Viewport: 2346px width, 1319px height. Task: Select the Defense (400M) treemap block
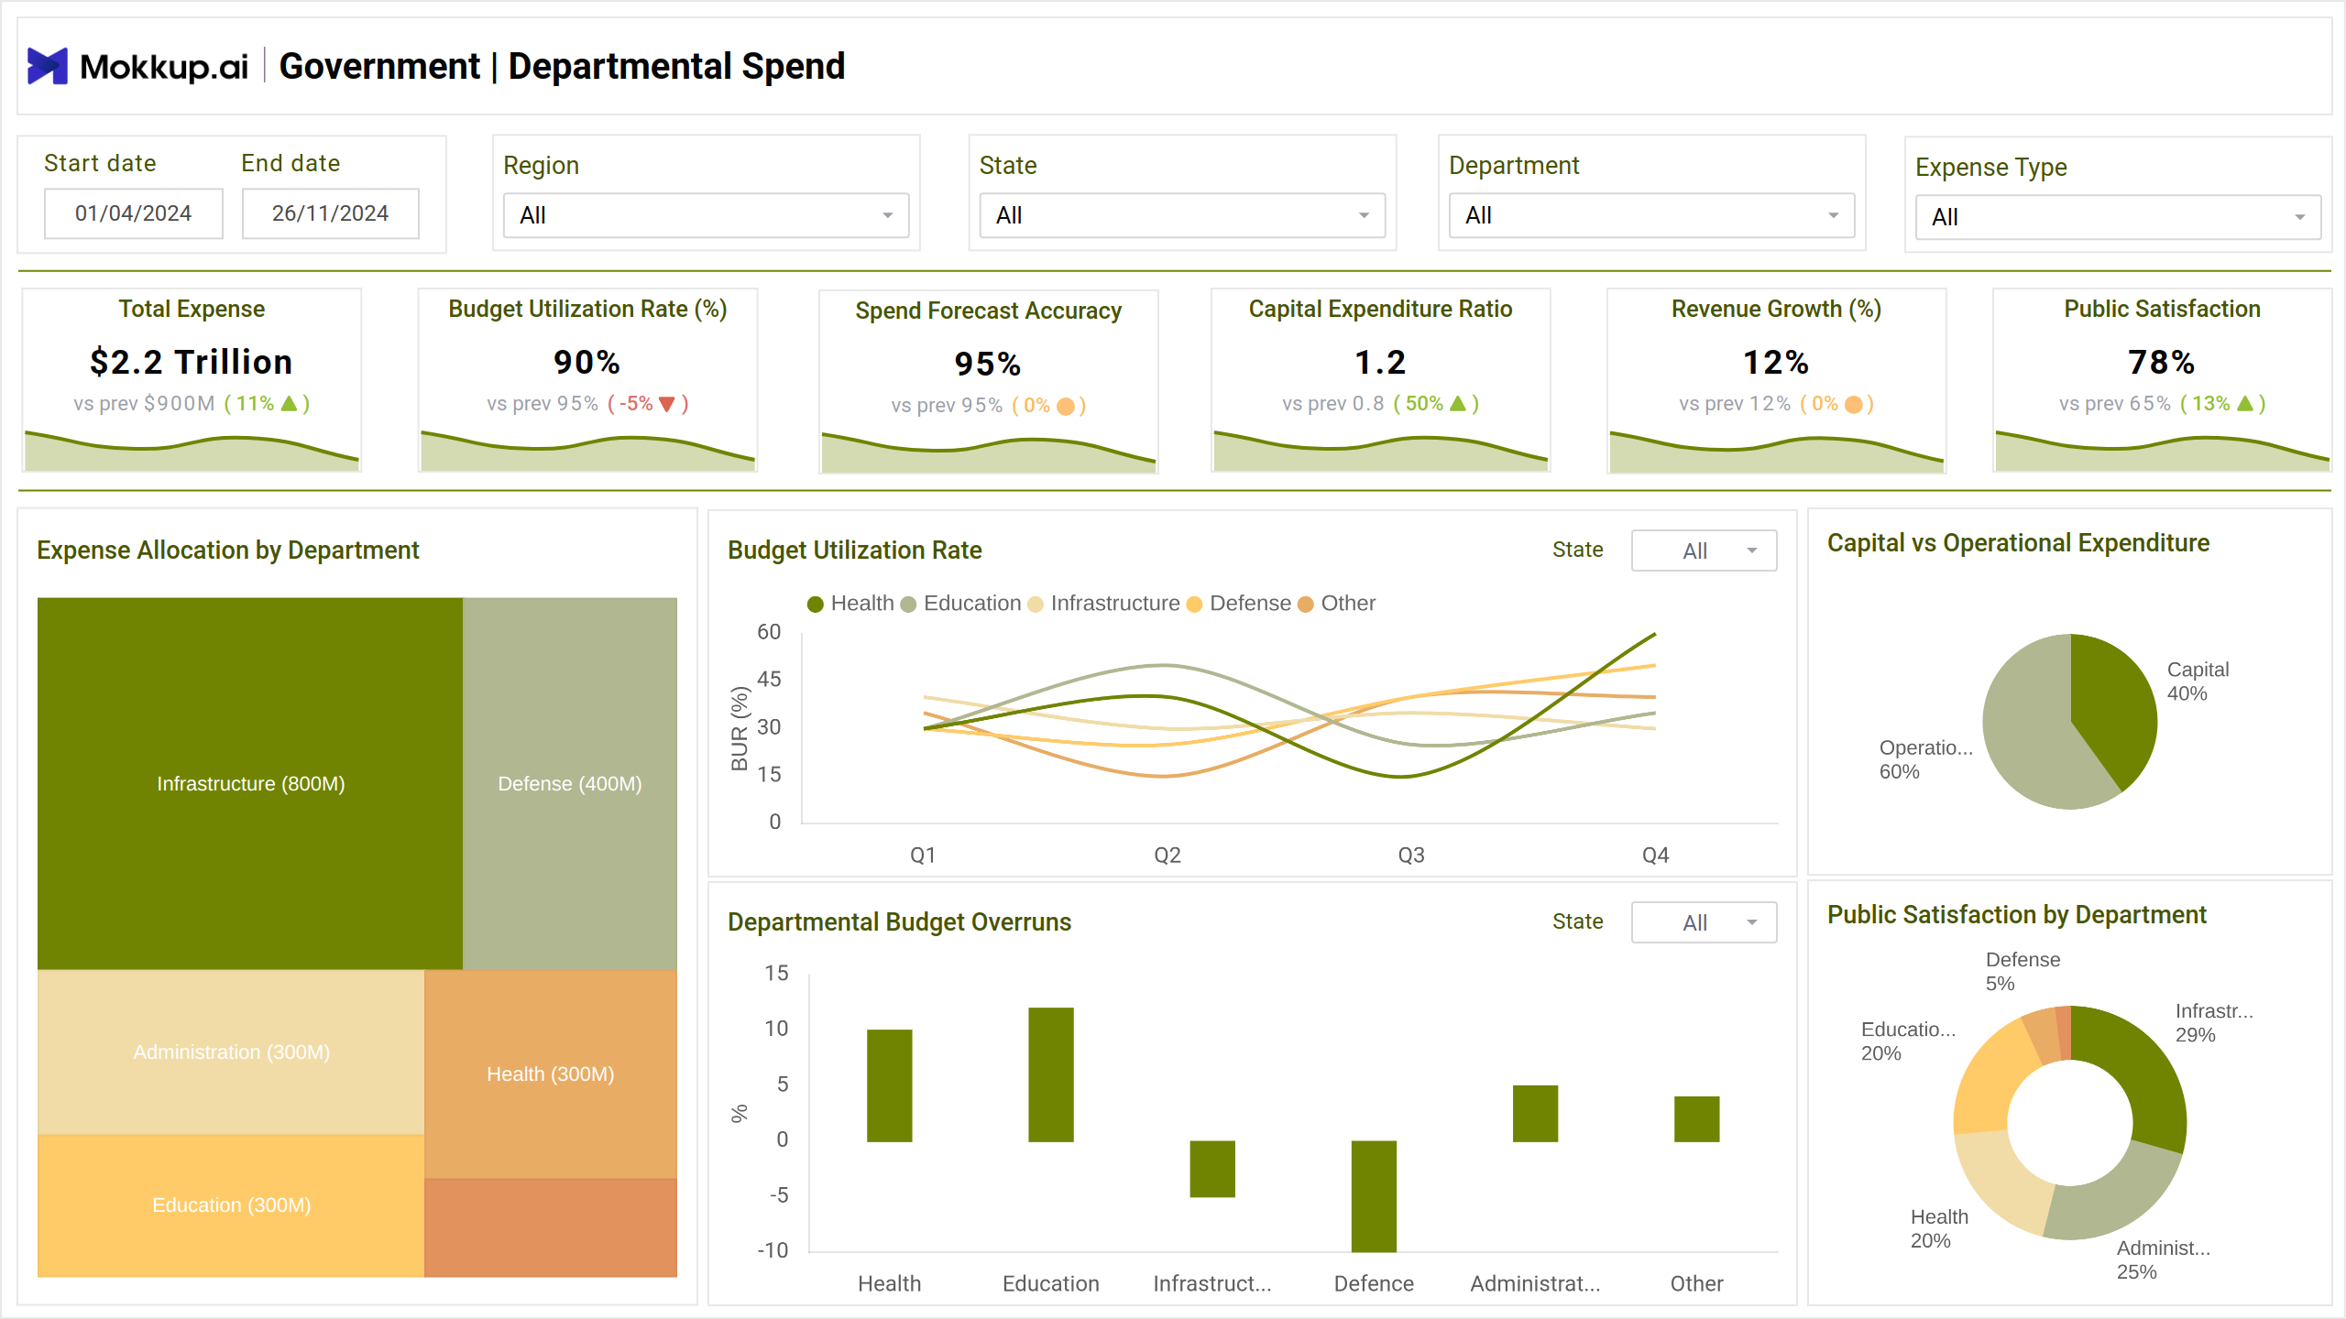570,784
